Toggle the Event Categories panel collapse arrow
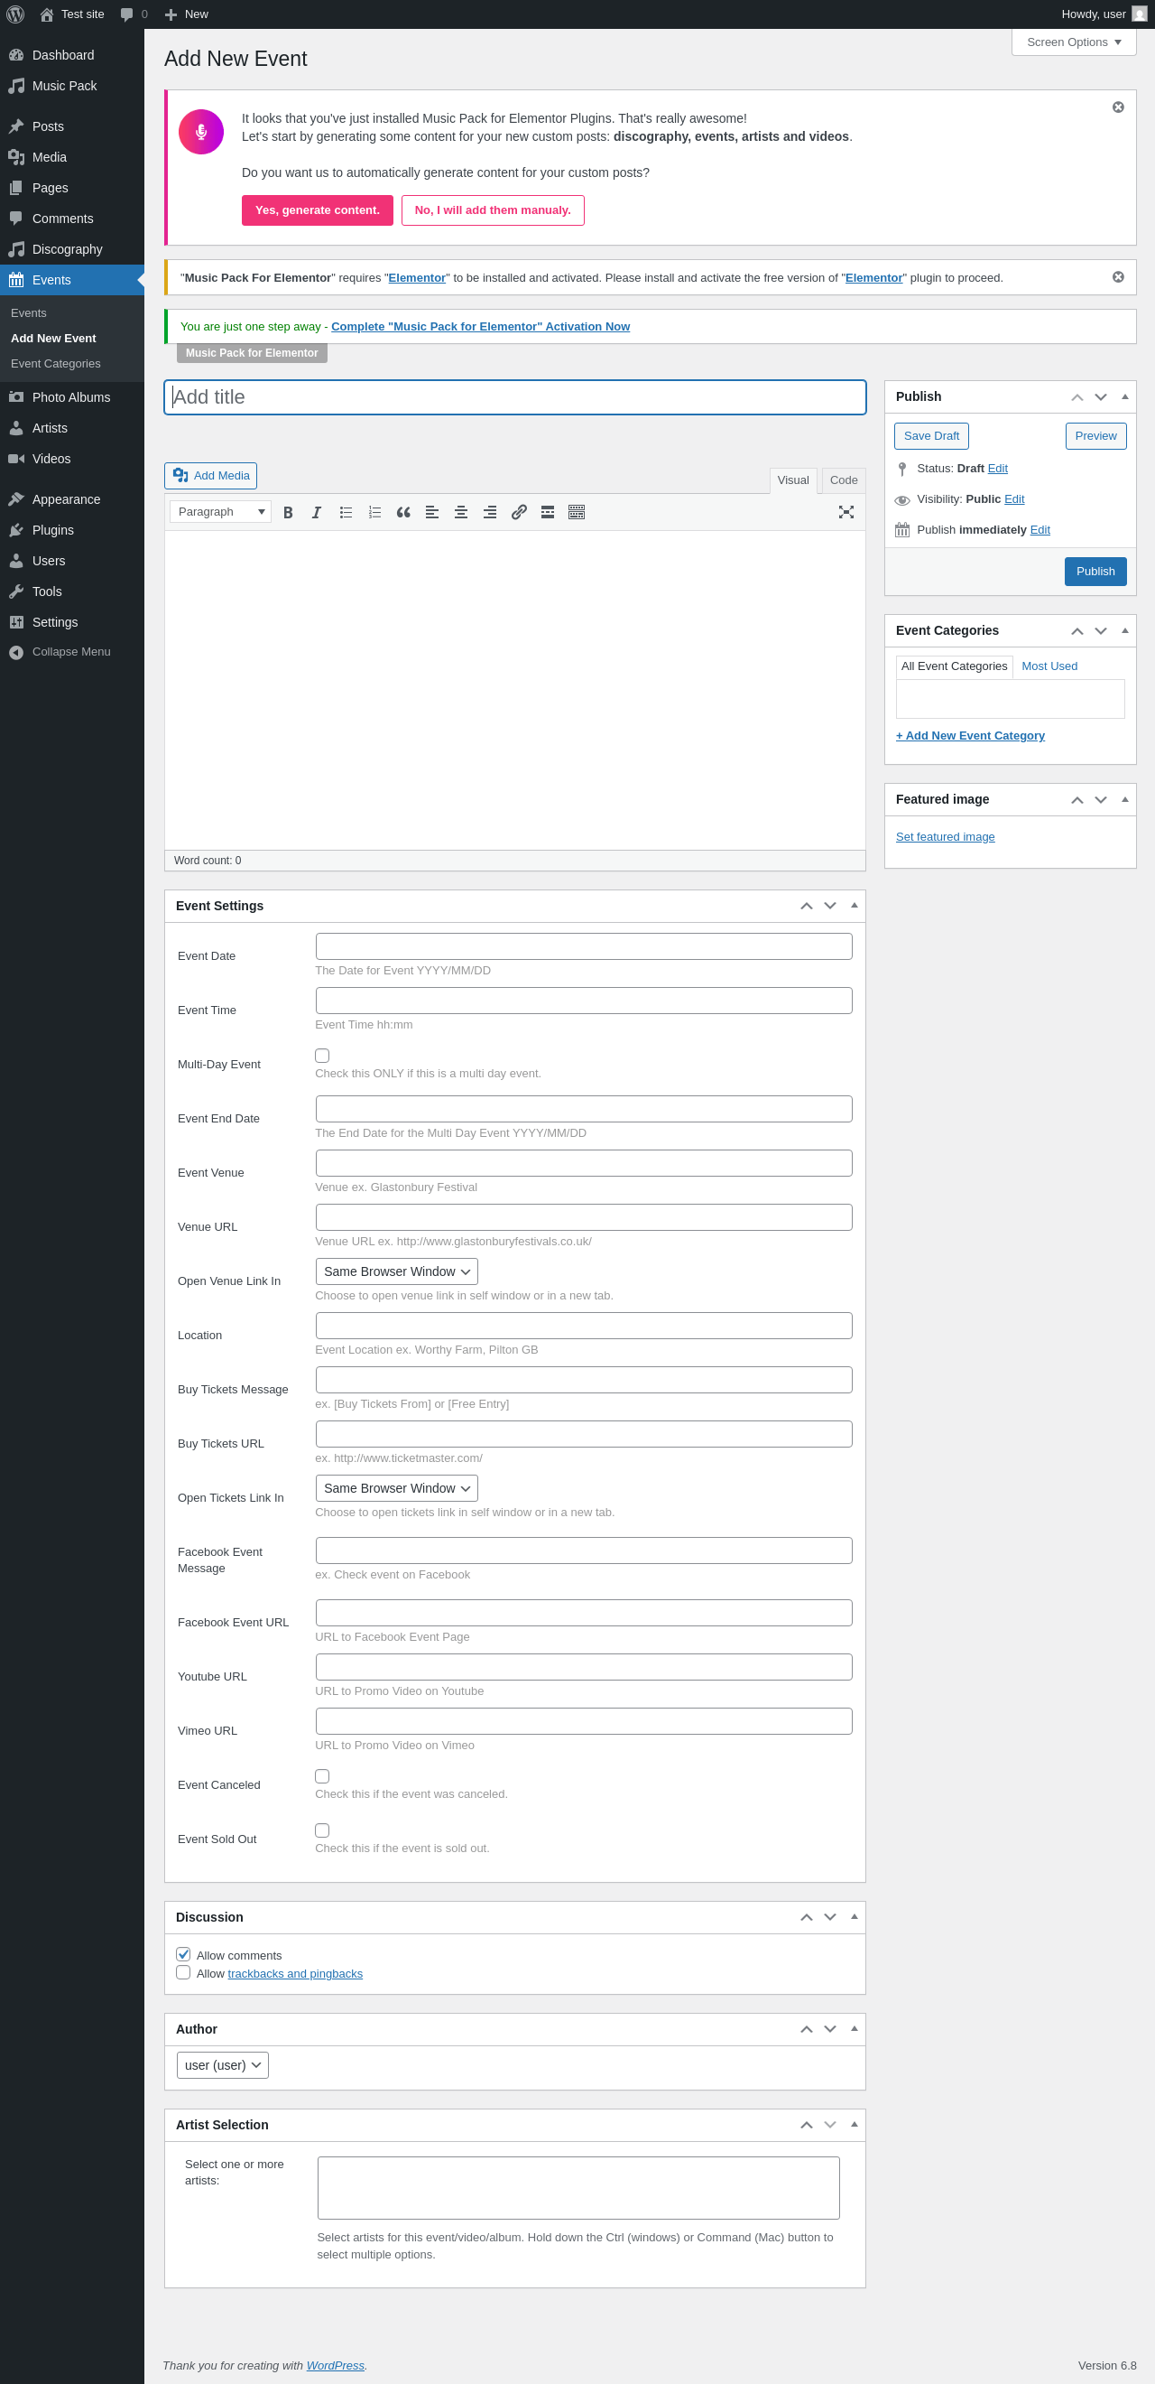 1124,630
